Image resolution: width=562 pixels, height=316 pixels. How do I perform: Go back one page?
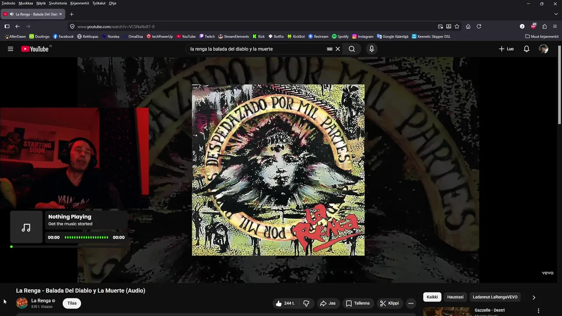pyautogui.click(x=18, y=26)
